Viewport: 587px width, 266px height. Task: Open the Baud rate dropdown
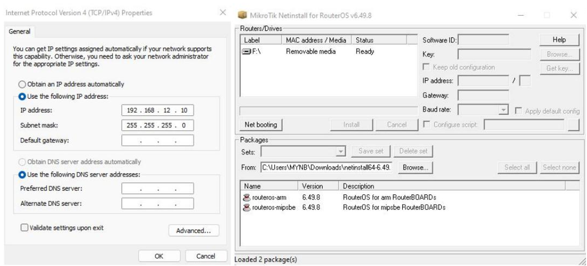click(505, 110)
